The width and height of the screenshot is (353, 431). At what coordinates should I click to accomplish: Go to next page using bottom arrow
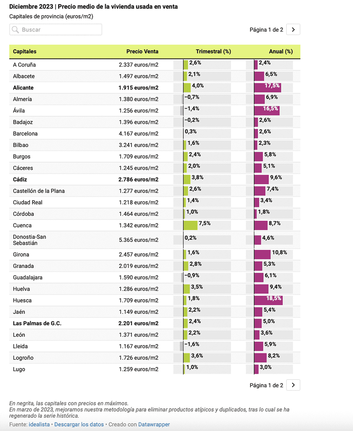click(x=293, y=385)
